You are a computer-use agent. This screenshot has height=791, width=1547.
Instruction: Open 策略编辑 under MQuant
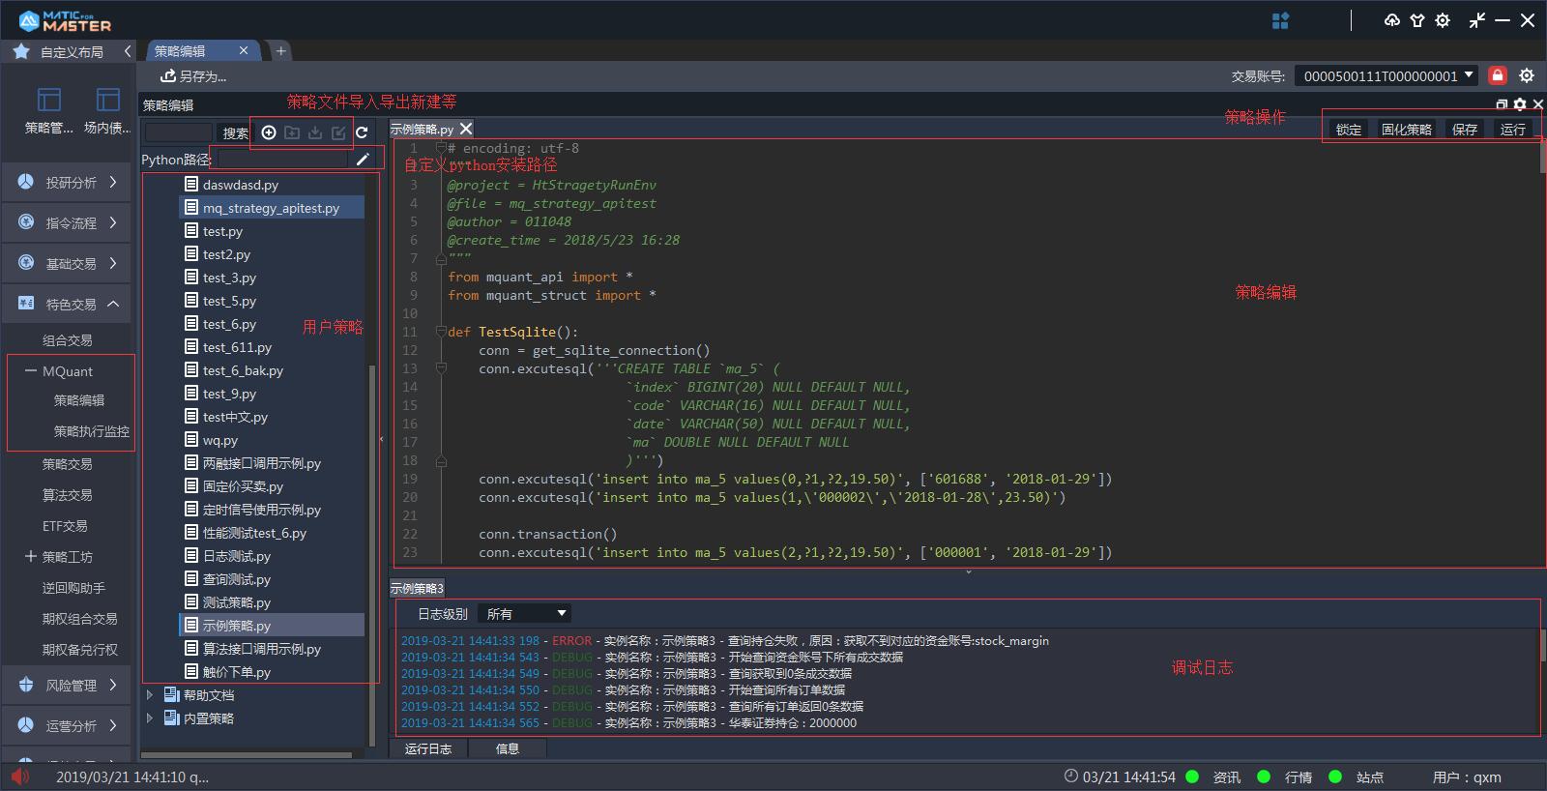coord(79,400)
